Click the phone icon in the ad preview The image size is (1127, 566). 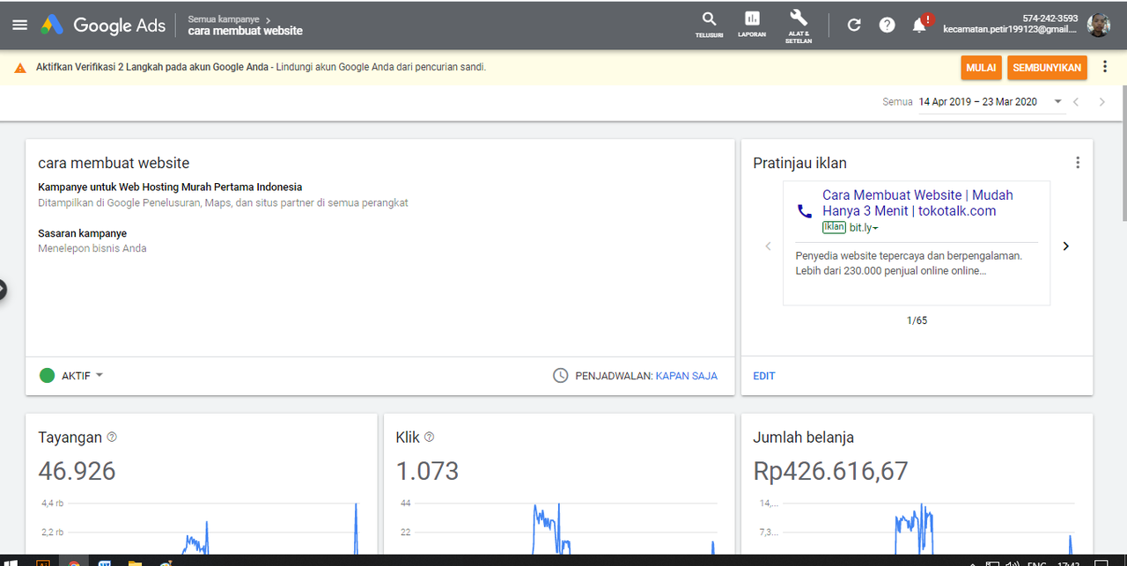pos(804,211)
